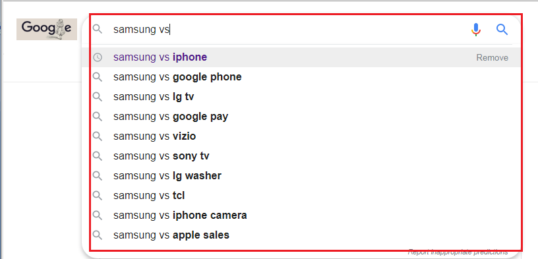Open Report inappropriate predictions link
The width and height of the screenshot is (538, 259).
pos(458,252)
